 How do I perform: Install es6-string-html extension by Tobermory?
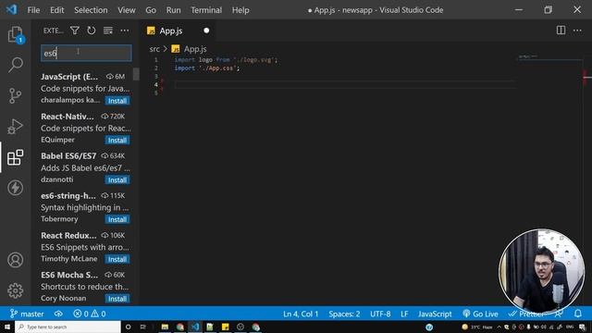coord(117,219)
